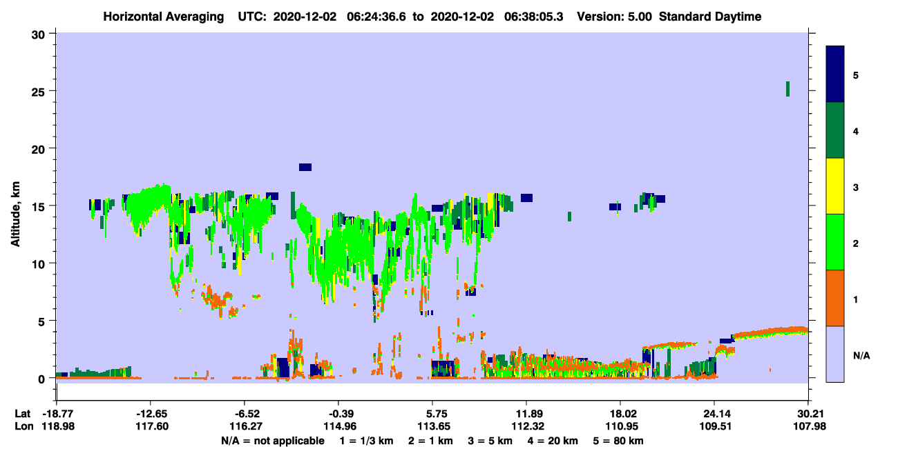The height and width of the screenshot is (460, 898).
Task: Click the orange level 1 legend swatch
Action: point(835,298)
